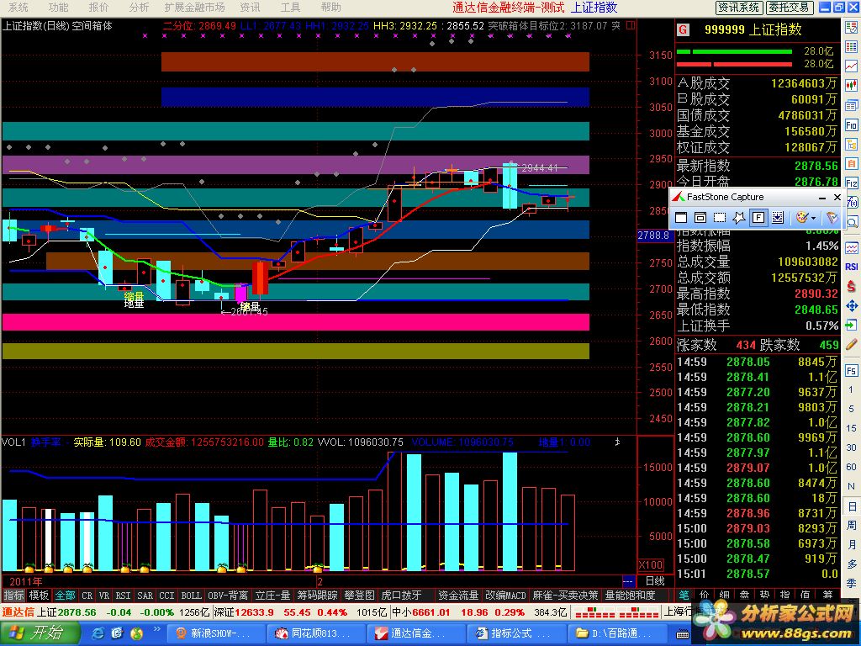Click the Windows 开始 start button
Screen dimensions: 861x646
click(x=39, y=633)
